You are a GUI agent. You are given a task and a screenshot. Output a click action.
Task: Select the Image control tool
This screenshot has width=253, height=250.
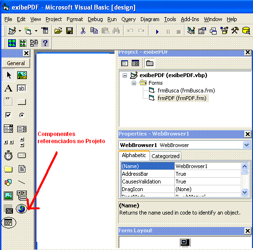pyautogui.click(x=8, y=196)
